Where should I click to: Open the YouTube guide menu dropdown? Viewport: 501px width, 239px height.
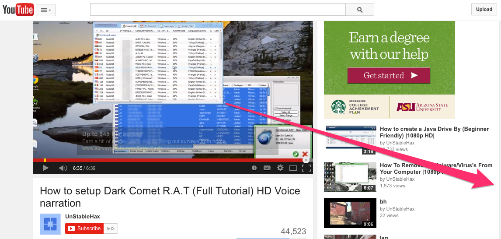pyautogui.click(x=45, y=10)
